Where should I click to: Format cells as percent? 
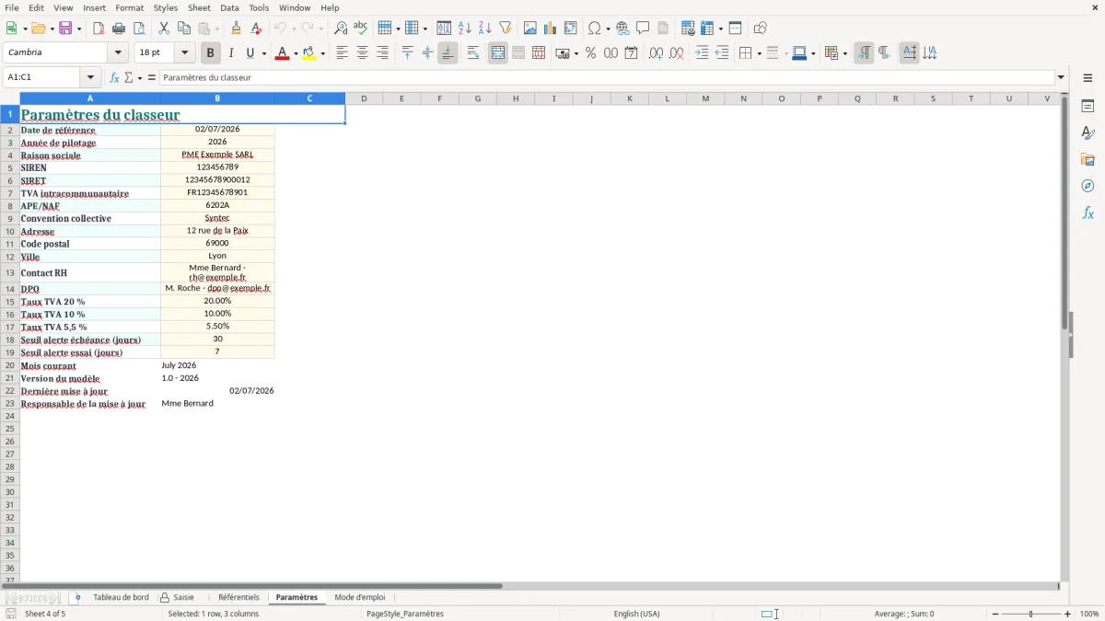[x=591, y=52]
